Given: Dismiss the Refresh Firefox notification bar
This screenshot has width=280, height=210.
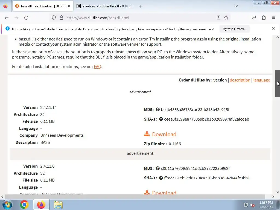Looking at the screenshot, I should (x=273, y=28).
